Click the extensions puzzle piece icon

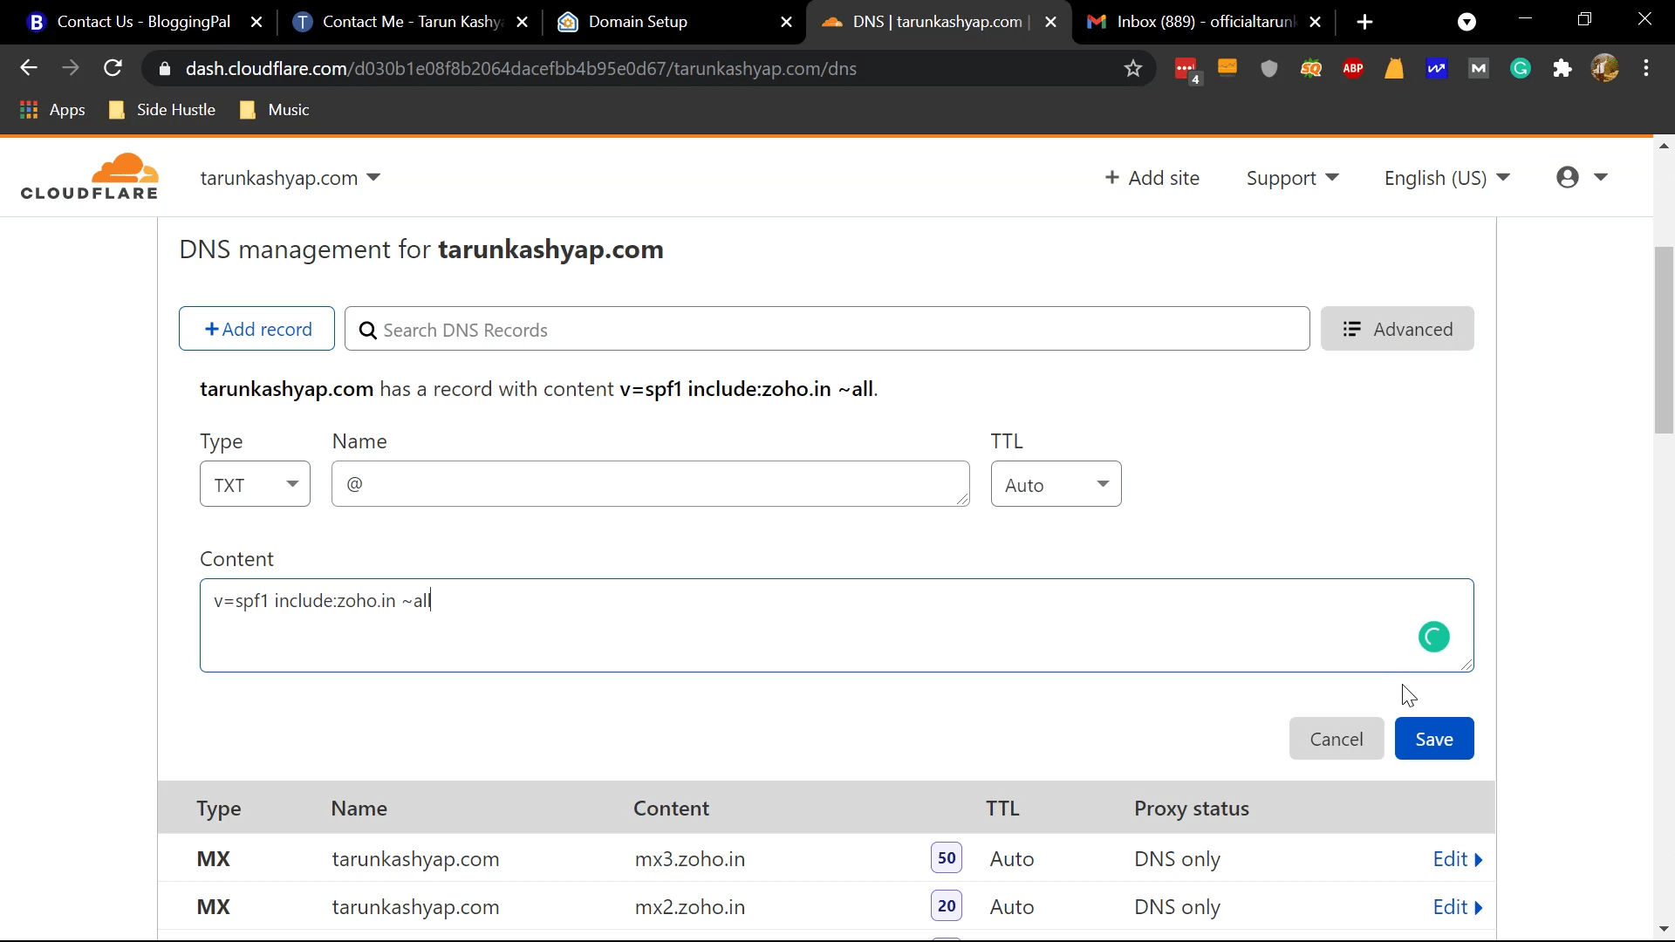tap(1562, 68)
